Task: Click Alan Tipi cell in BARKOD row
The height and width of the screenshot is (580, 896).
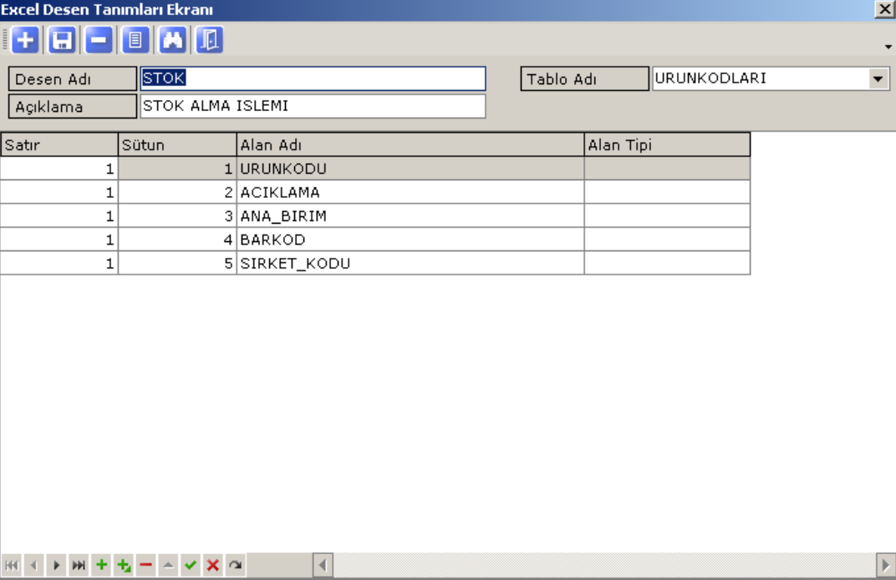Action: pos(668,240)
